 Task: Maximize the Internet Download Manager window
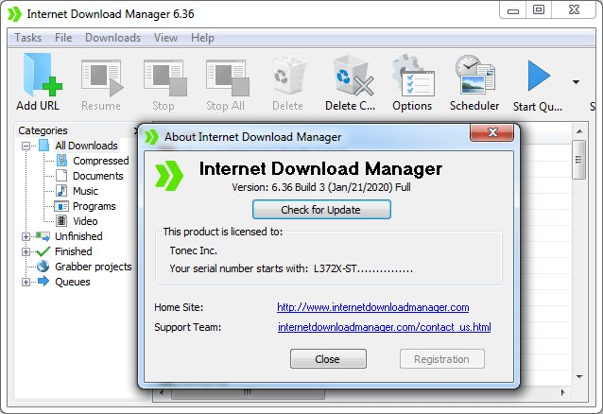tap(539, 10)
